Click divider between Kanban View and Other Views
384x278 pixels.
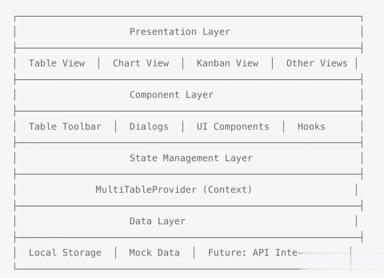click(x=272, y=63)
